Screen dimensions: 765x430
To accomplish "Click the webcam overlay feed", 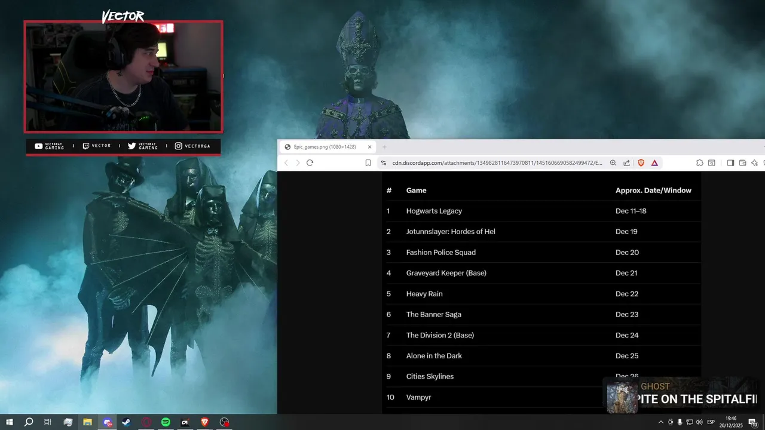I will tap(124, 76).
